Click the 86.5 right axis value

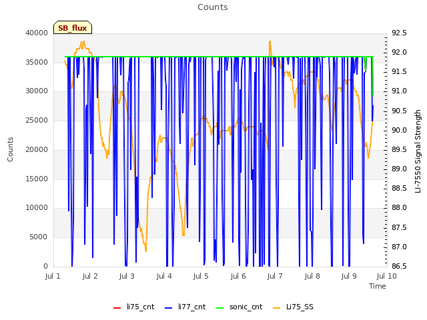click(399, 266)
